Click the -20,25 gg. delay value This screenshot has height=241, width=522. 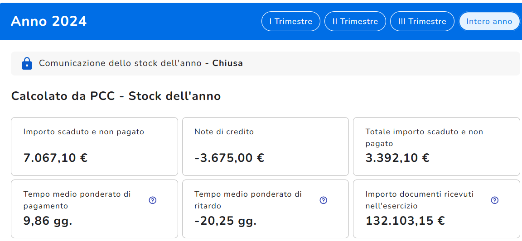click(x=225, y=221)
